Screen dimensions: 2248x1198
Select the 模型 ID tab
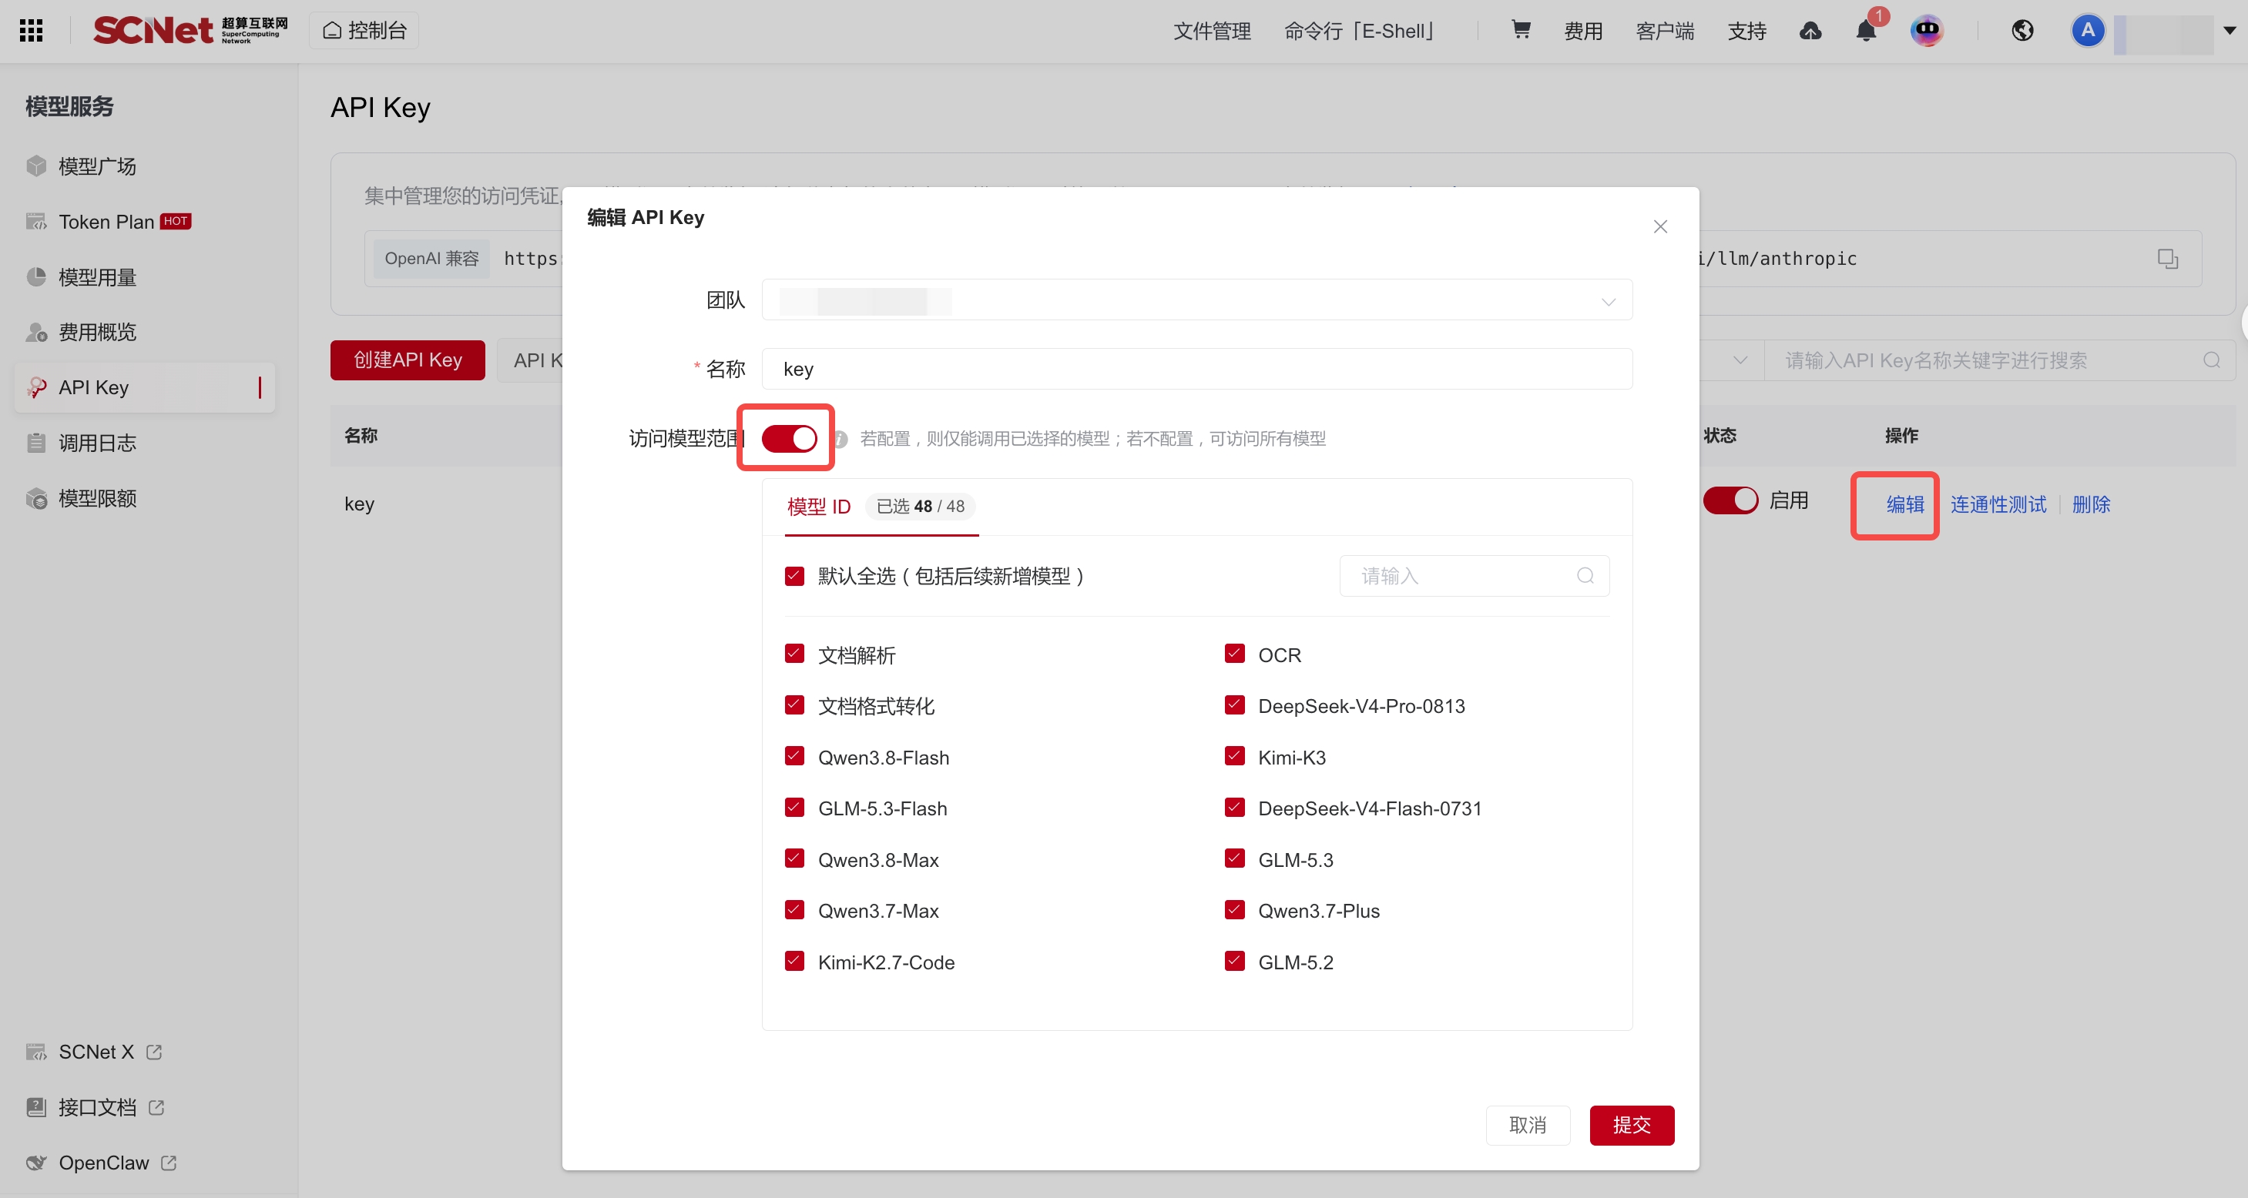pos(819,507)
